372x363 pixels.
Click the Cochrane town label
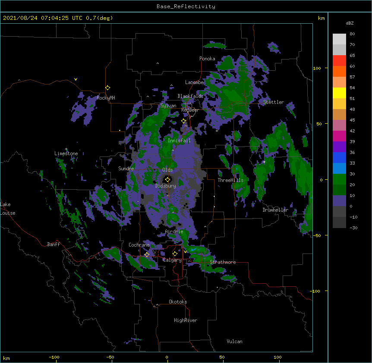(139, 245)
